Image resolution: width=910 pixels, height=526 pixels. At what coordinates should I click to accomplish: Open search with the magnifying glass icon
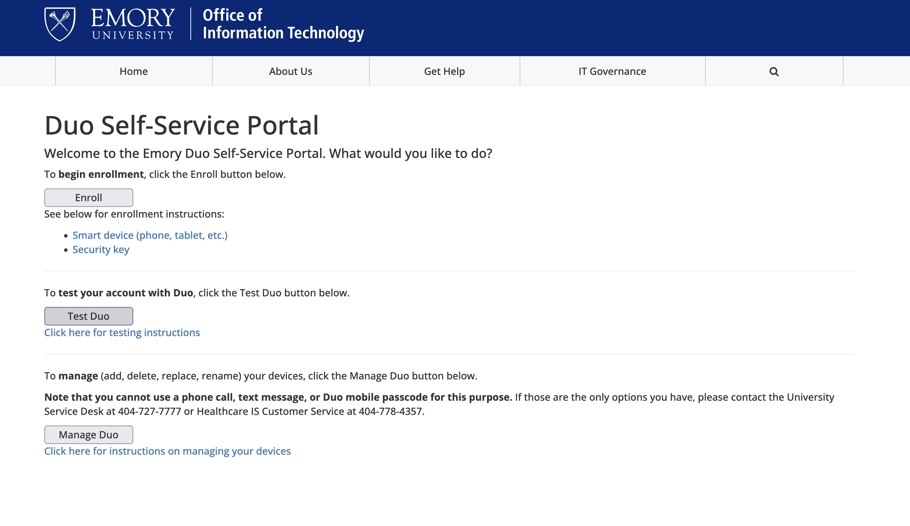tap(774, 71)
